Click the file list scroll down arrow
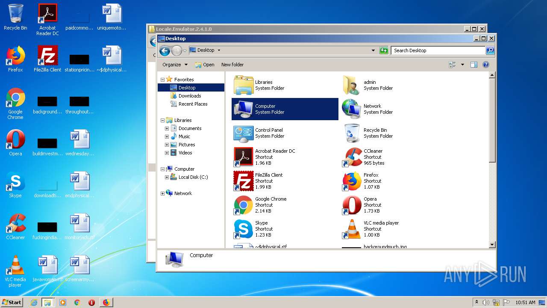The width and height of the screenshot is (547, 308). point(492,244)
